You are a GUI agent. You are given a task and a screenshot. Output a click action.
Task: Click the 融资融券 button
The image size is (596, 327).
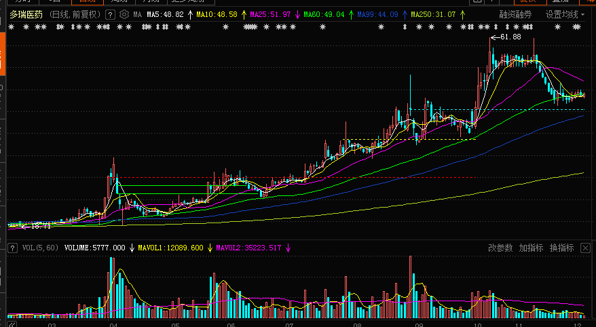coord(515,15)
